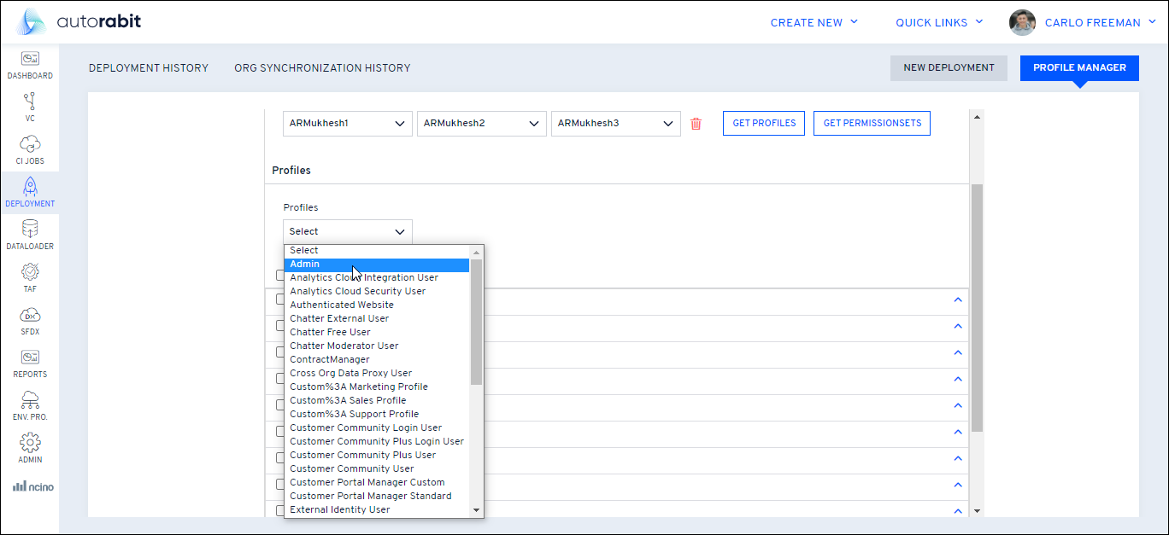Click the red trash delete icon

point(696,124)
